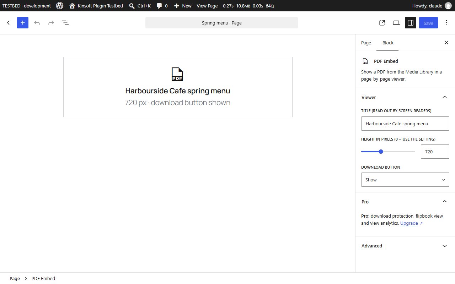
Task: Select the Block tab
Action: [388, 43]
